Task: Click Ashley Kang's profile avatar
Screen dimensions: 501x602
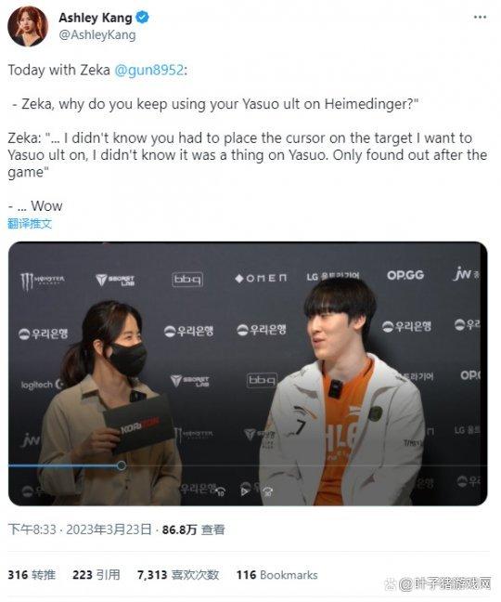Action: [28, 26]
